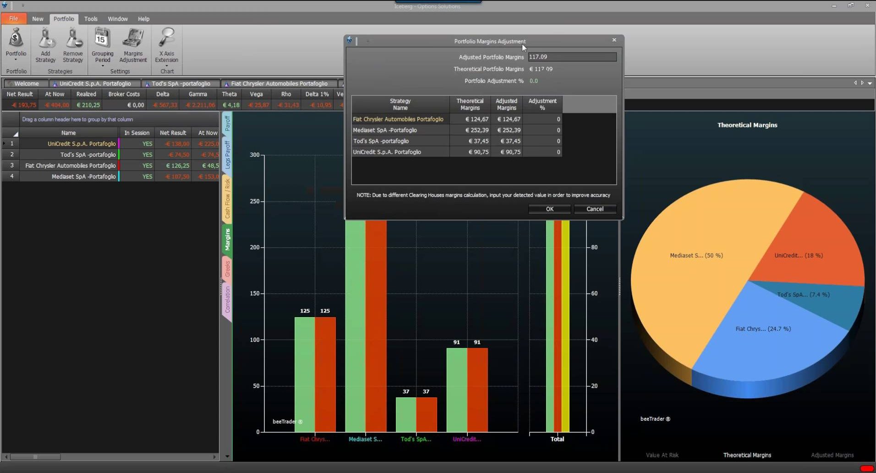The height and width of the screenshot is (473, 876).
Task: Expand the Portfolio button dropdown arrow
Action: (16, 60)
